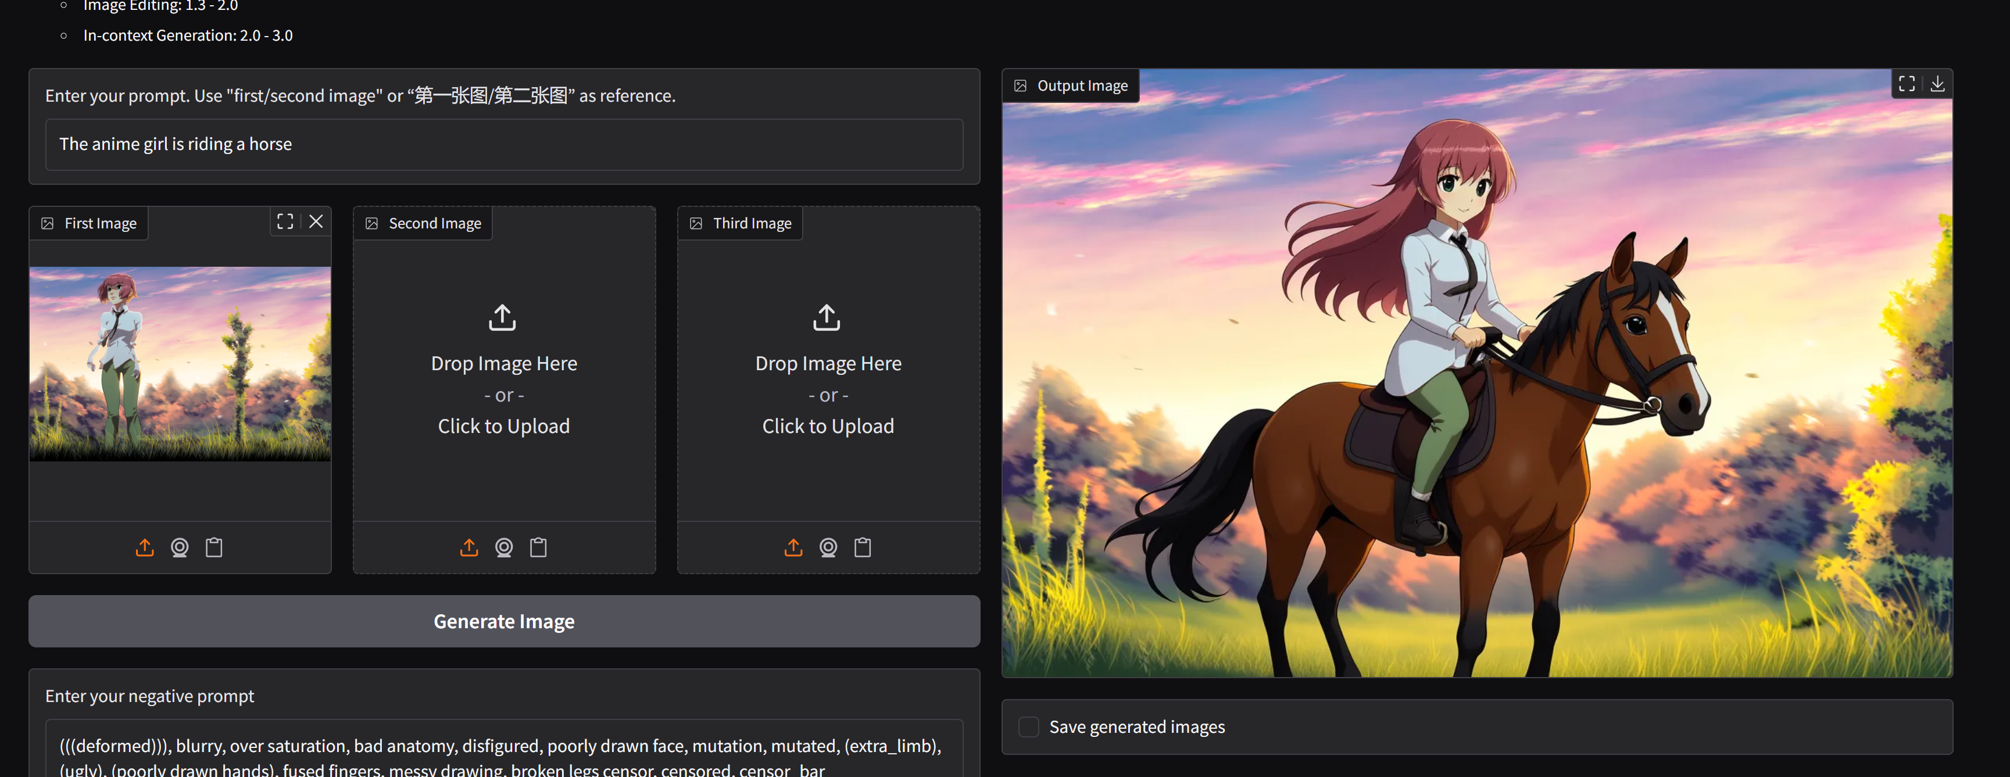Click the Third Image label icon
Image resolution: width=2010 pixels, height=777 pixels.
pyautogui.click(x=696, y=224)
